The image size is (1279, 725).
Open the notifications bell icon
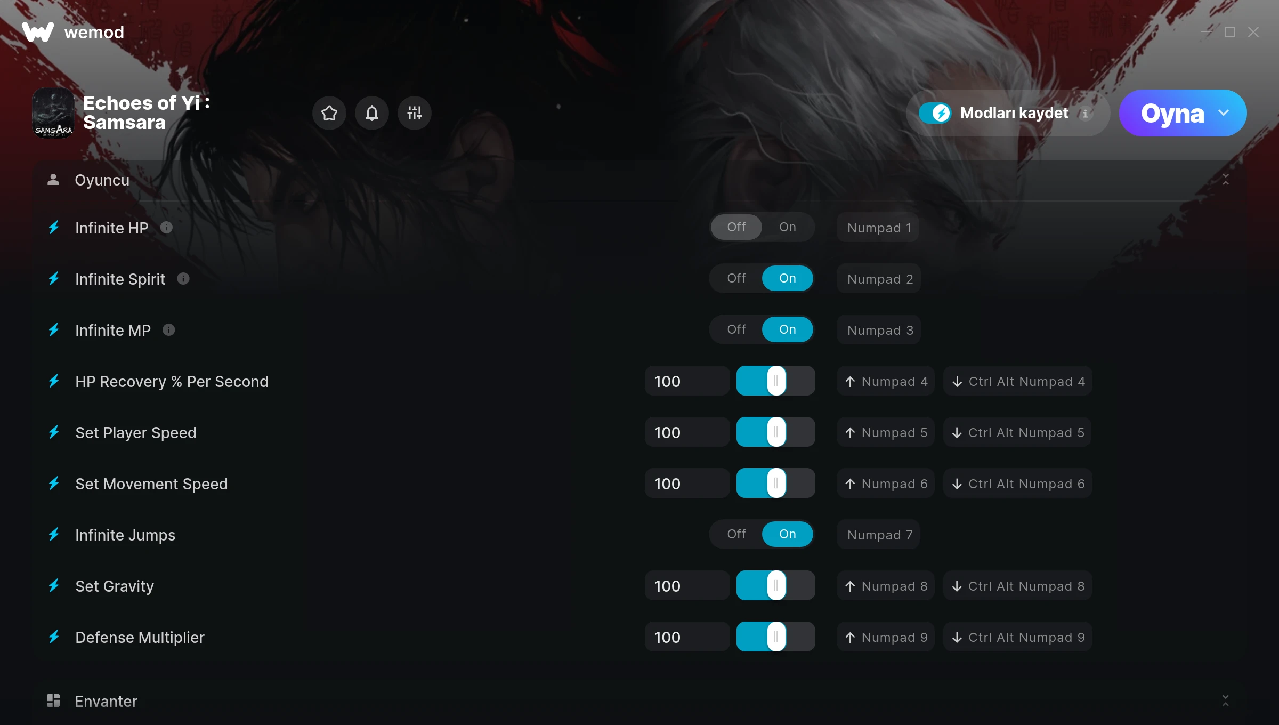[372, 113]
